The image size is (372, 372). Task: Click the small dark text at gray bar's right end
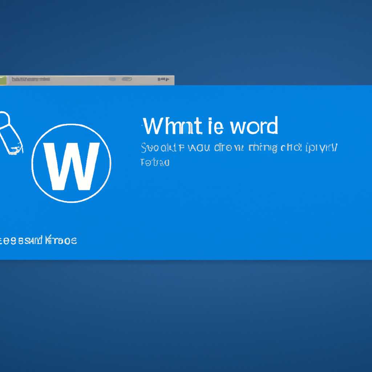tap(163, 79)
